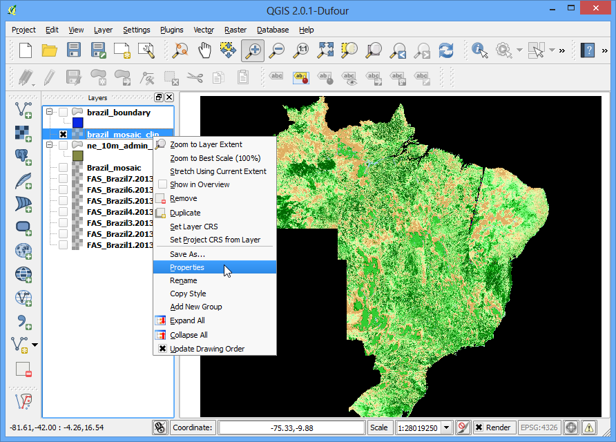Open the Composer Manager icon
This screenshot has width=616, height=442.
[146, 50]
